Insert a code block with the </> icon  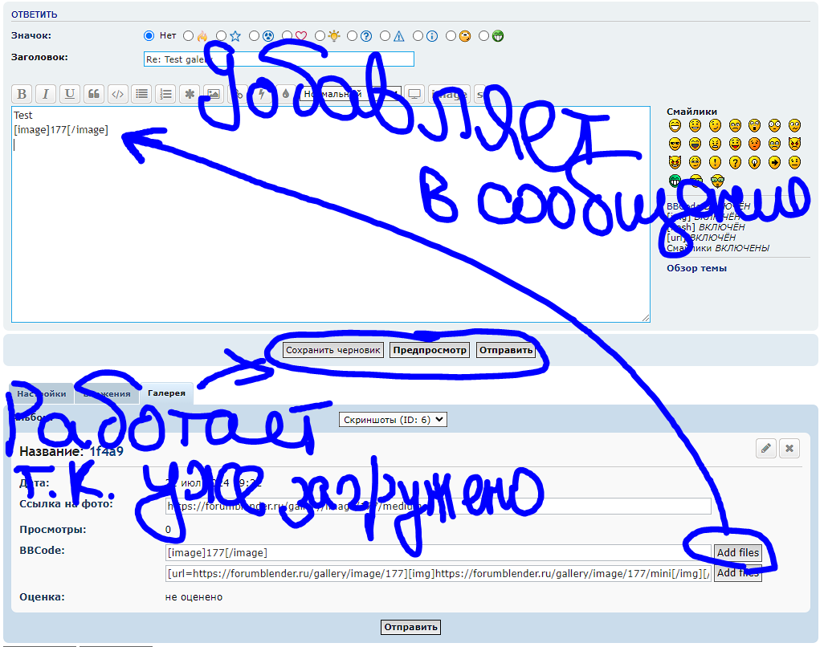[x=117, y=94]
